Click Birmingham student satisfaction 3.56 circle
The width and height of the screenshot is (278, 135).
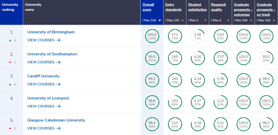pos(198,36)
